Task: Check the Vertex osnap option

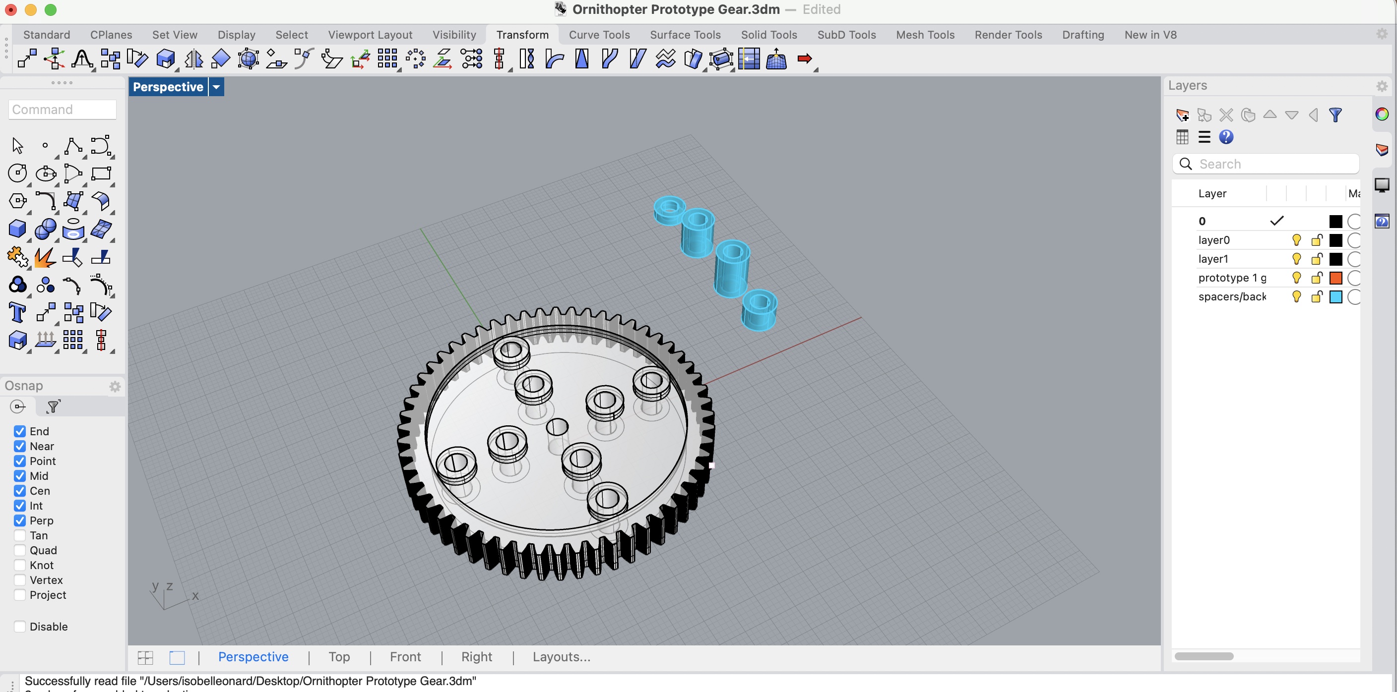Action: [x=20, y=580]
